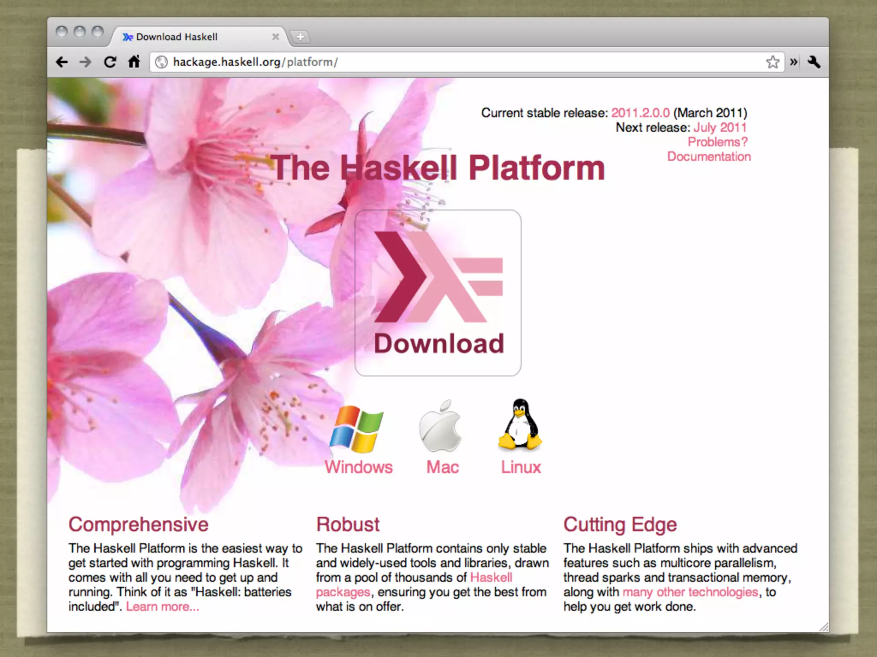The height and width of the screenshot is (657, 877).
Task: Click the Linux Tux penguin icon
Action: point(520,425)
